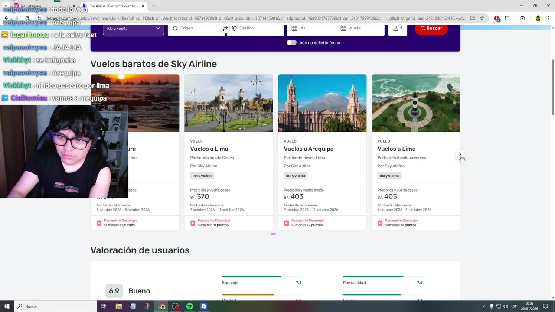
Task: Click the Windows Start button
Action: pos(7,306)
